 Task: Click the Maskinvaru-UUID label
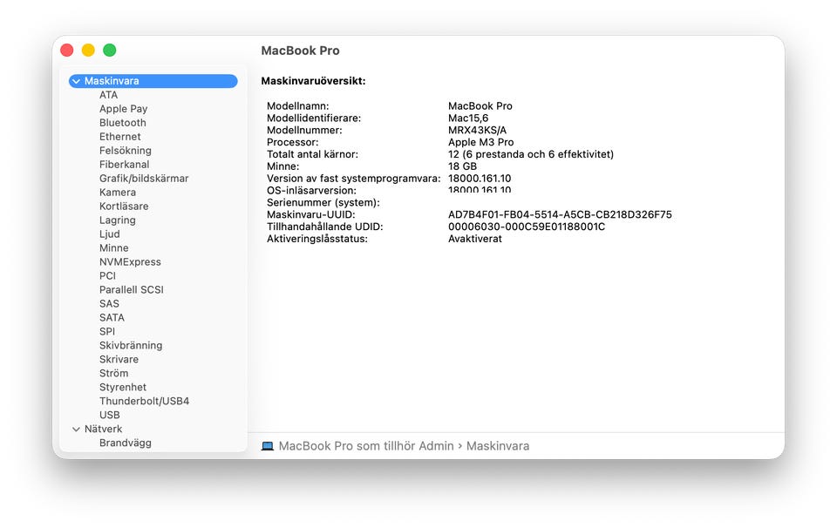pos(310,215)
